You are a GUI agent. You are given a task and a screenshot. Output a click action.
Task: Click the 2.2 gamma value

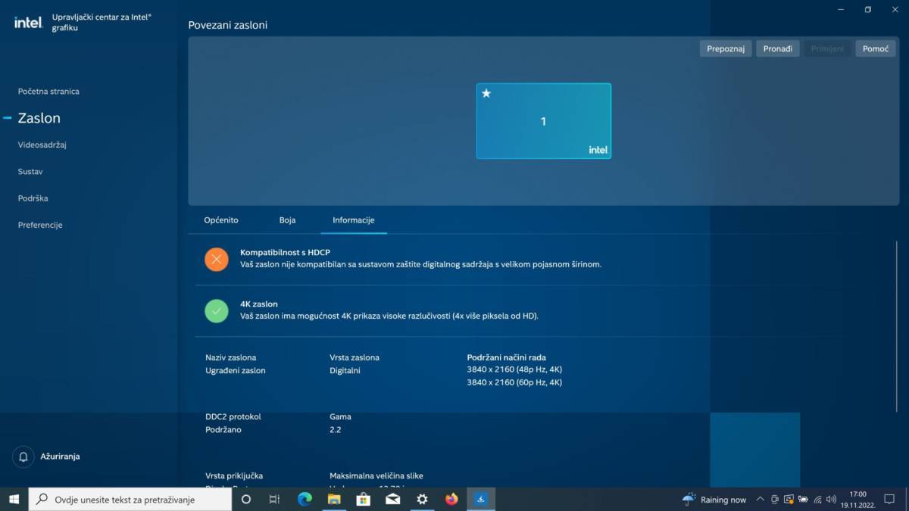pos(335,429)
